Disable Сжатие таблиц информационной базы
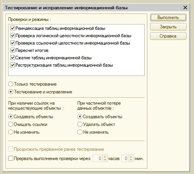Screen dimensions: 194x174 [12, 58]
